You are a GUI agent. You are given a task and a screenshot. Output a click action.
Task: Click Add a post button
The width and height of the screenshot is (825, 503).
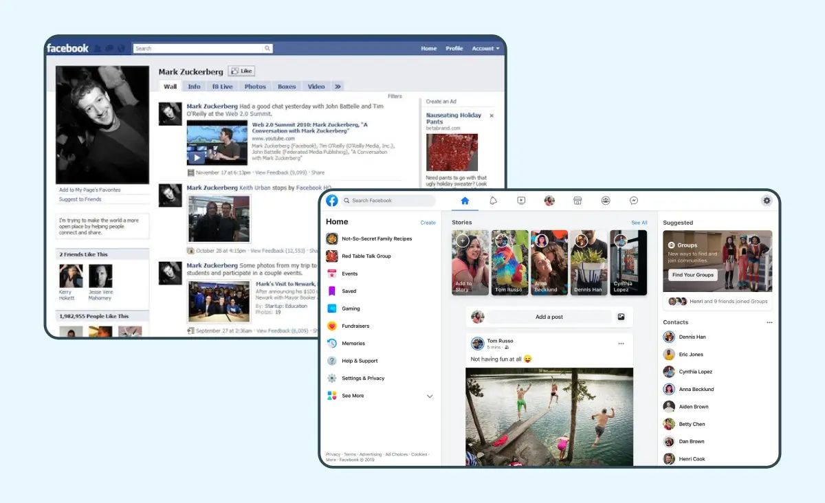tap(549, 317)
